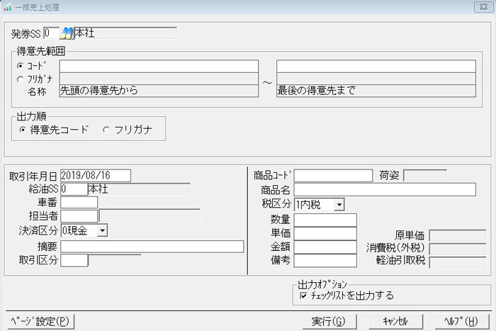The width and height of the screenshot is (496, 331).
Task: Choose フリガナ output order option
Action: pyautogui.click(x=107, y=129)
